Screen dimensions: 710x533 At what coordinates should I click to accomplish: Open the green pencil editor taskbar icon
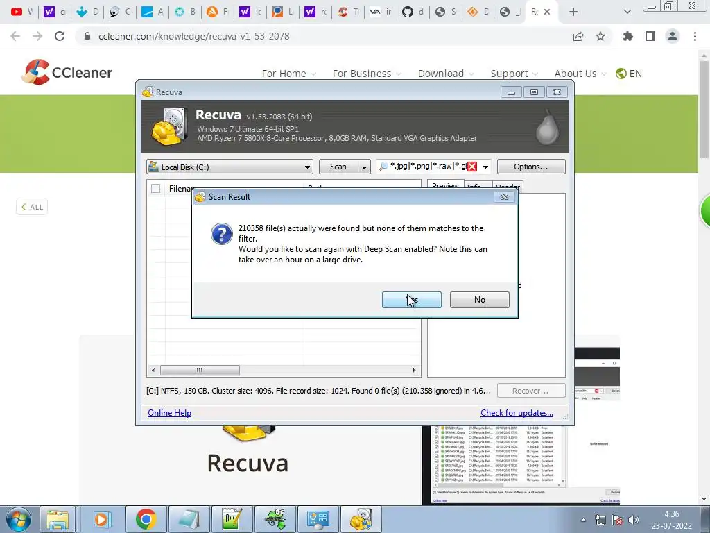(x=232, y=519)
